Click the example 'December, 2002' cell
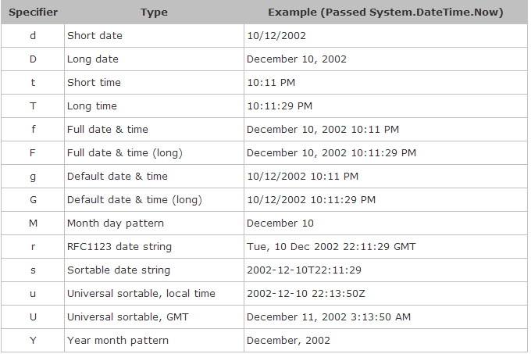The width and height of the screenshot is (531, 354). [386, 341]
